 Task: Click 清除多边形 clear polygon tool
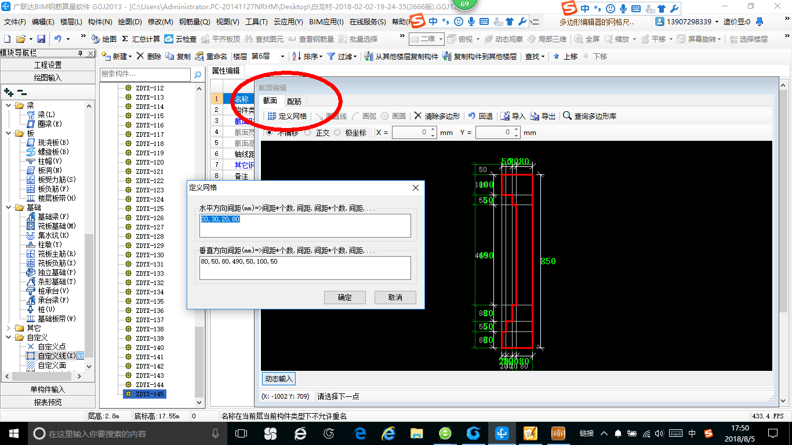pos(437,116)
